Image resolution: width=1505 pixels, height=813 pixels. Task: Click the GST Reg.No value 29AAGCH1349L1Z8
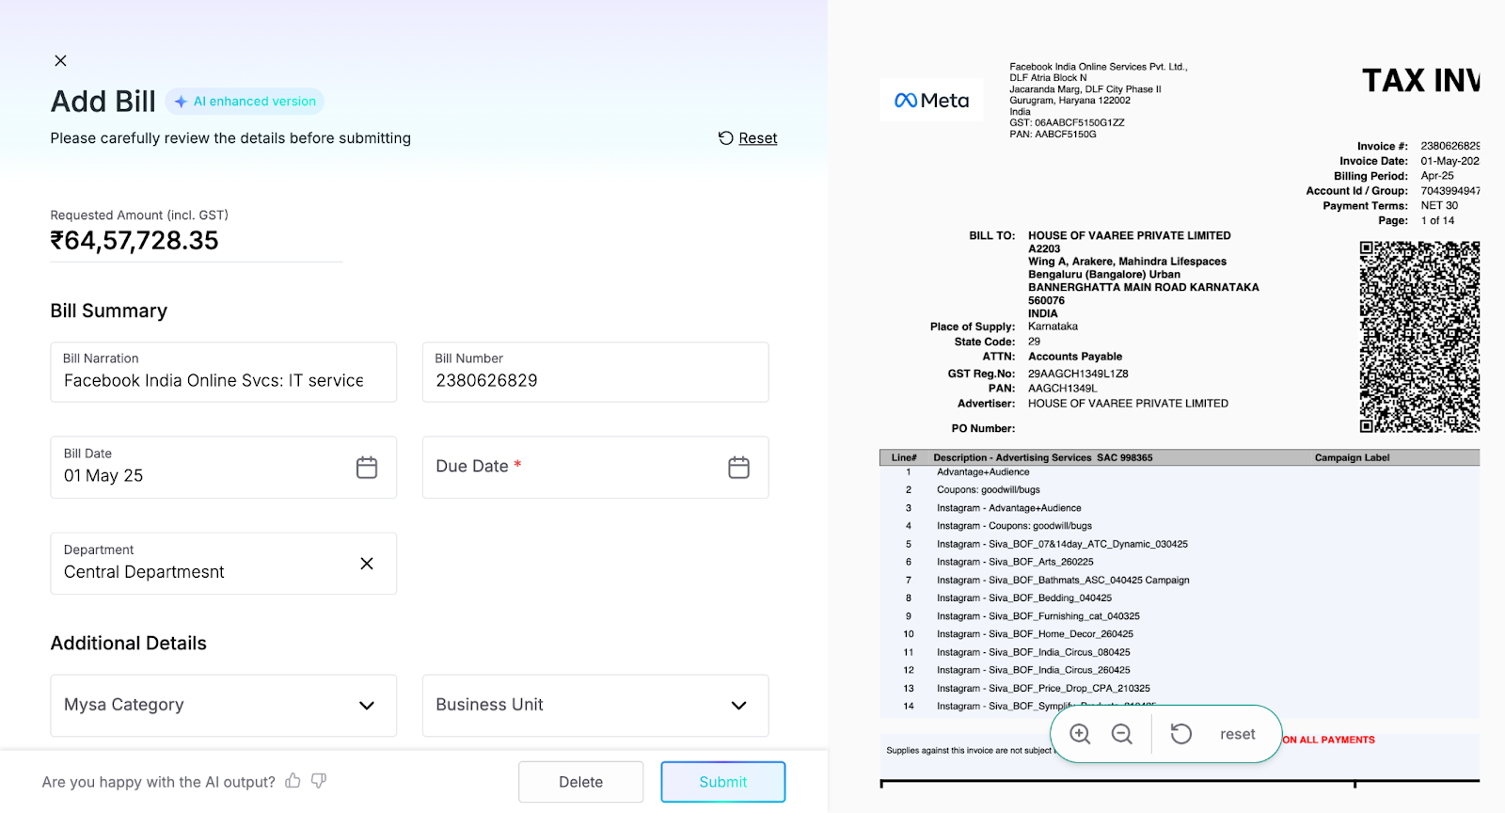pos(1078,374)
